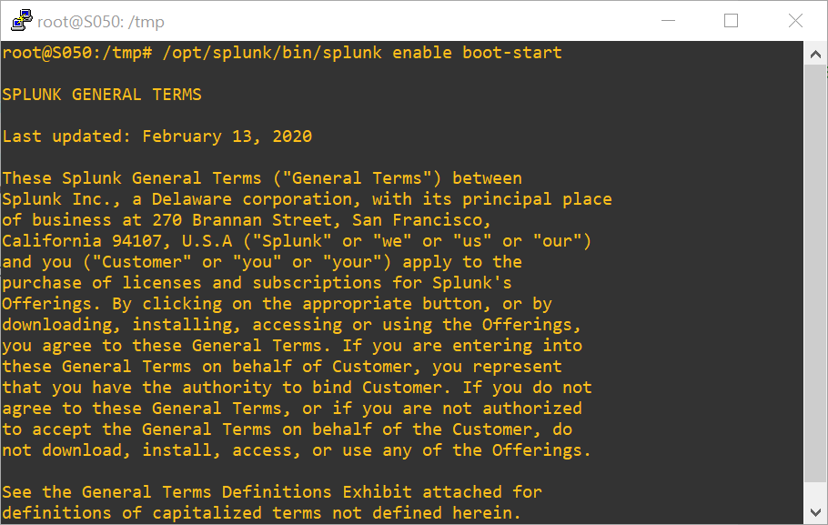This screenshot has width=828, height=525.
Task: Maximize the PuTTY terminal window
Action: (731, 21)
